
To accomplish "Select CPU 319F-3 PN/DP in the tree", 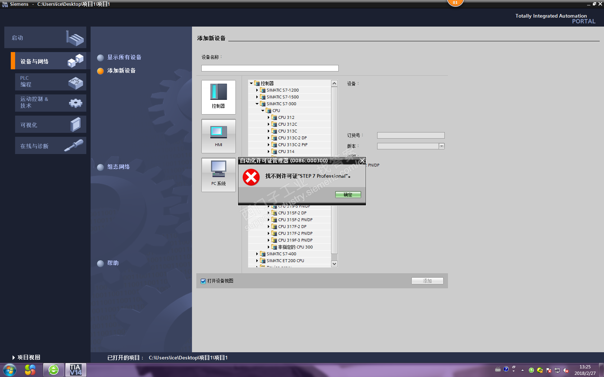I will (295, 240).
